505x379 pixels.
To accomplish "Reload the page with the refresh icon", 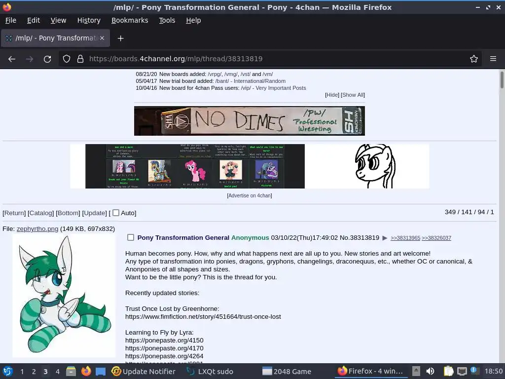I will click(47, 59).
